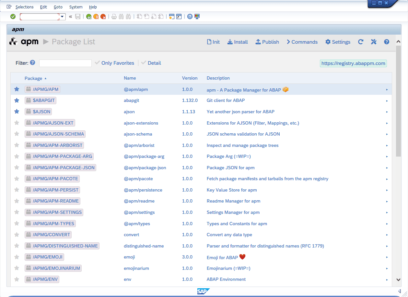This screenshot has height=297, width=408.
Task: Click the command input field in toolbar
Action: click(x=40, y=16)
